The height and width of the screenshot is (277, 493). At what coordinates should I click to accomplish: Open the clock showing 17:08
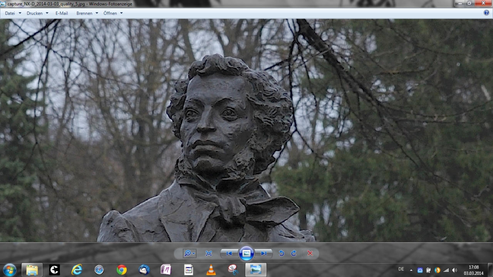pyautogui.click(x=474, y=270)
